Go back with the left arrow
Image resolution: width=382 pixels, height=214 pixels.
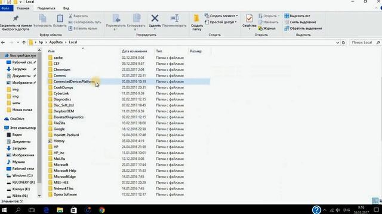point(3,42)
